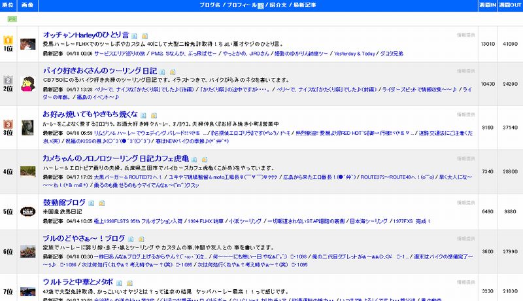Click the 週間IN column header
This screenshot has width=523, height=301.
pos(488,5)
